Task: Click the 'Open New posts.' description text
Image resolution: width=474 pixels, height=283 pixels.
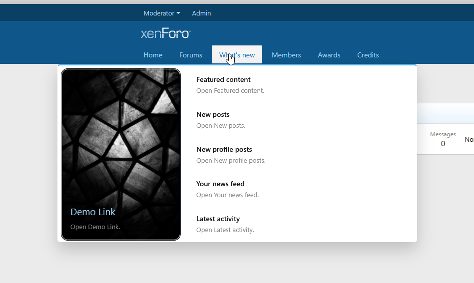Action: point(221,126)
